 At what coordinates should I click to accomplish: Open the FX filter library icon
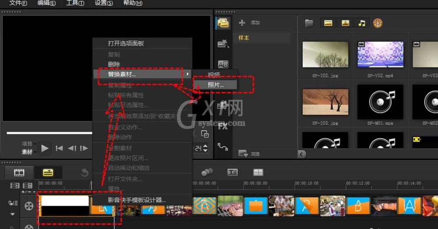coord(223,126)
